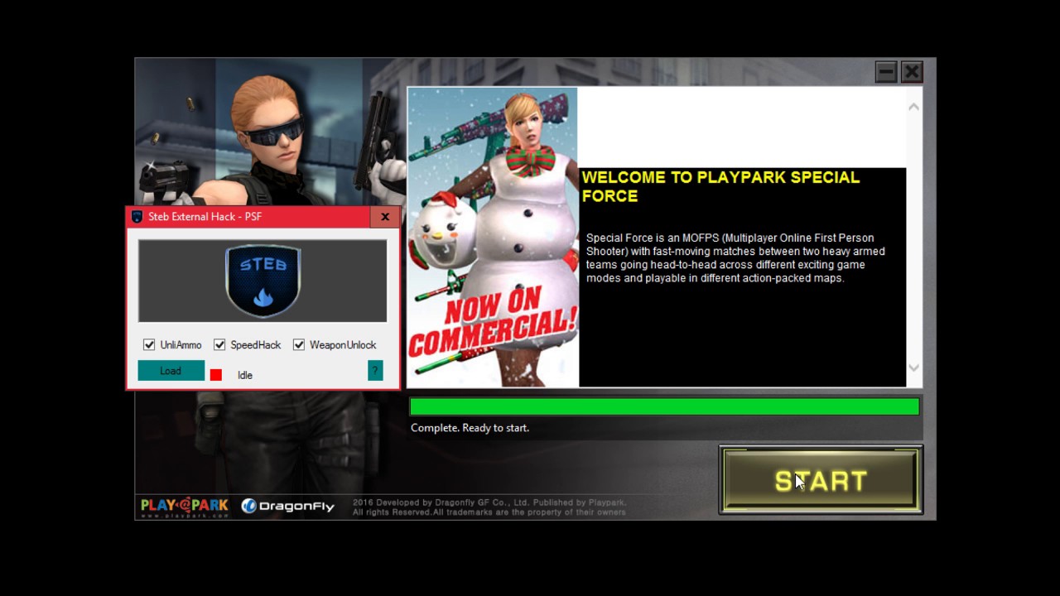Open the Now On Commercial snowman banner
Image resolution: width=1060 pixels, height=596 pixels.
tap(493, 237)
